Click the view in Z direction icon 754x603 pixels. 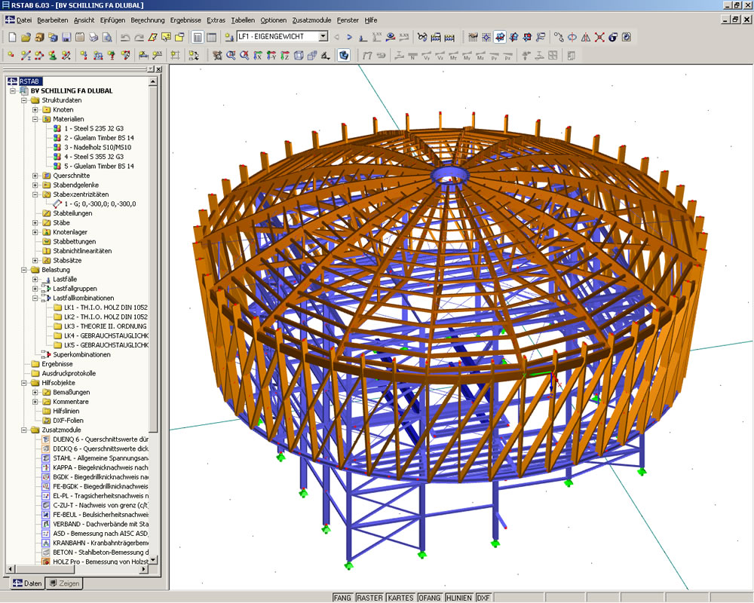point(285,56)
